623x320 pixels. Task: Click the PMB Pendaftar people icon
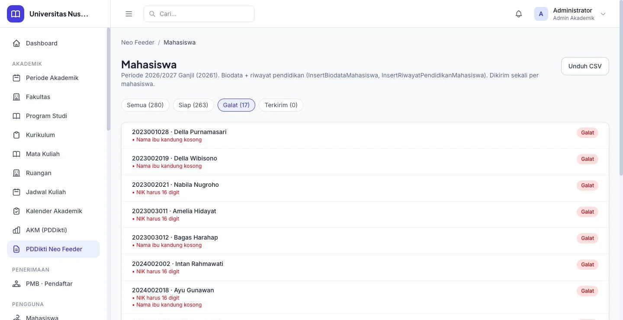[x=16, y=284]
